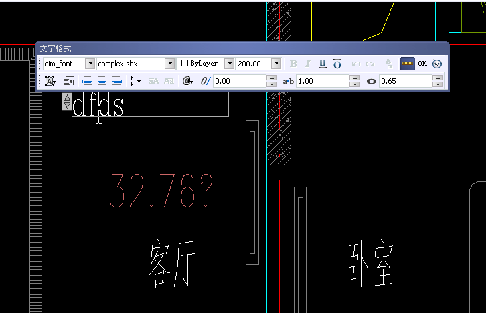
Task: Open the line spacing menu
Action: click(x=135, y=81)
